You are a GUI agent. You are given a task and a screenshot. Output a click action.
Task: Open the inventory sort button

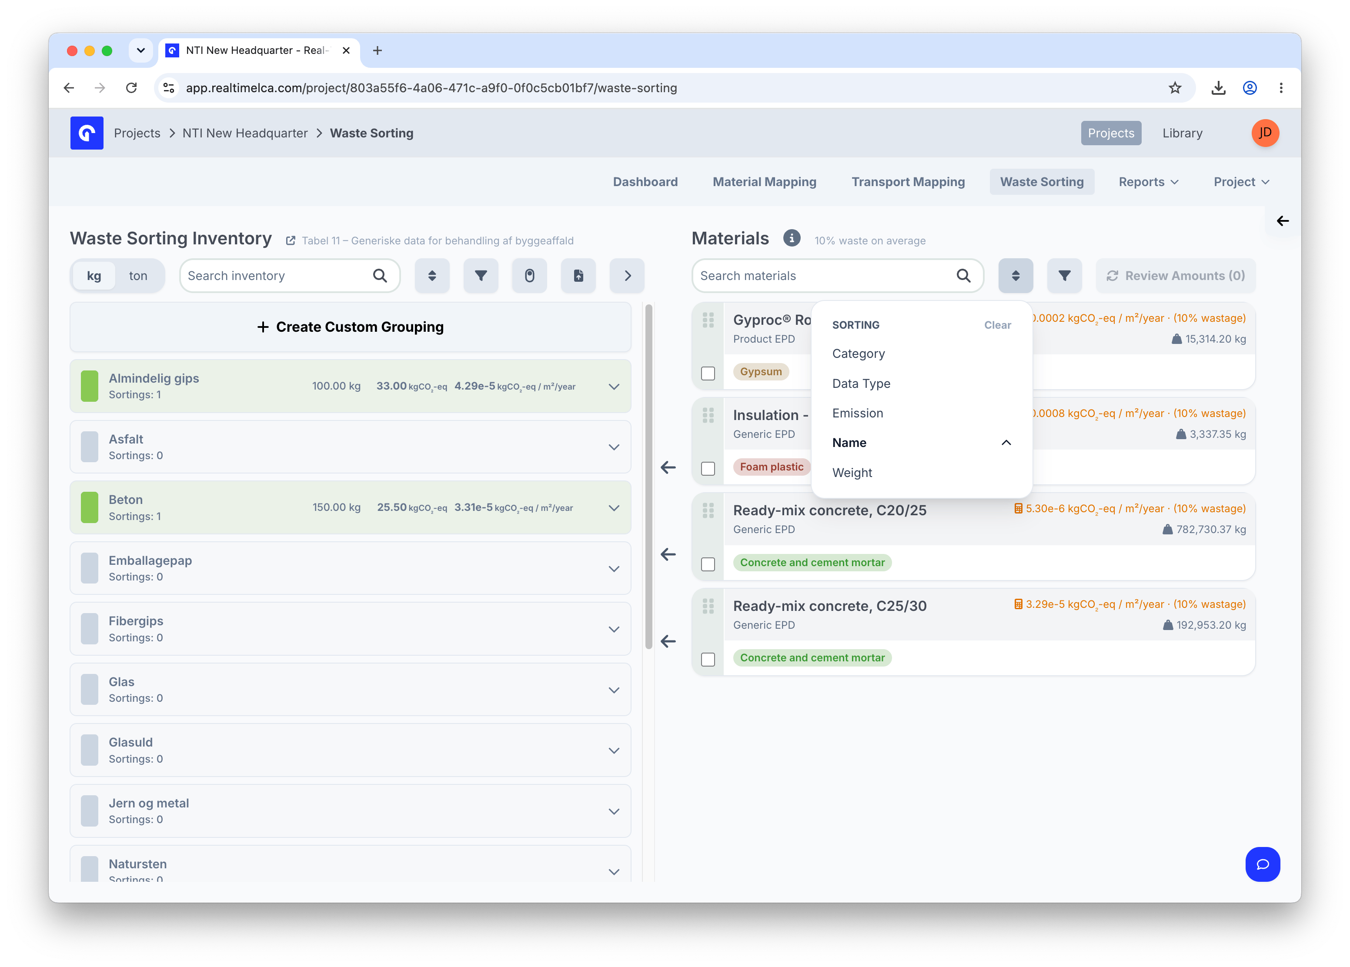coord(432,276)
